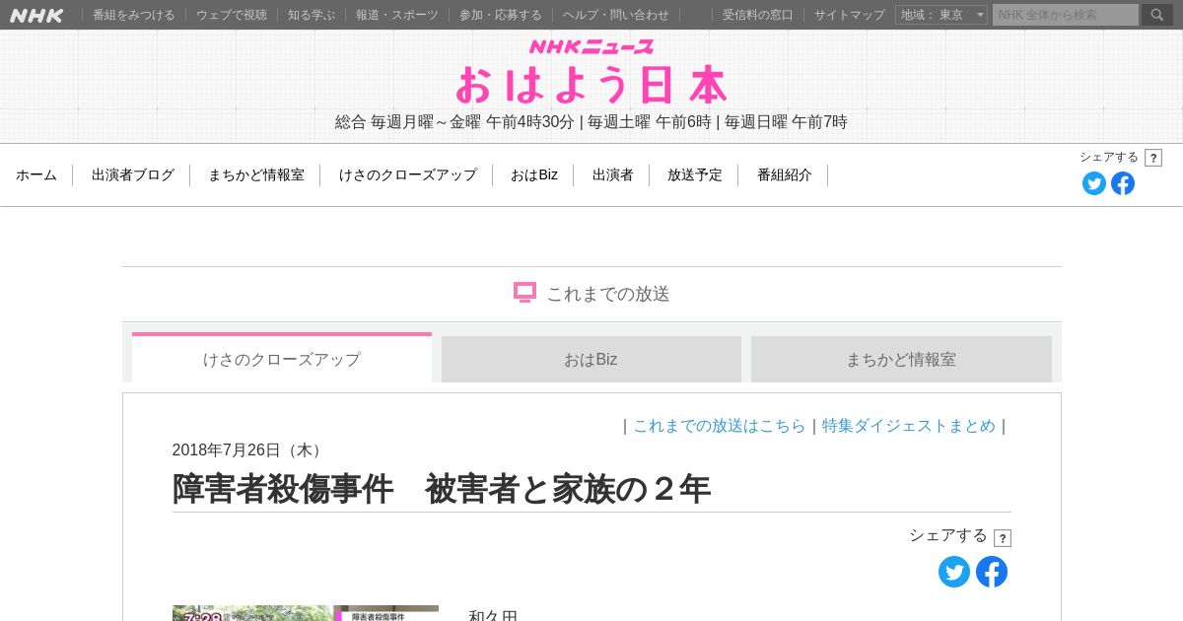
Task: Open the 地域 東京 region dropdown
Action: [941, 15]
